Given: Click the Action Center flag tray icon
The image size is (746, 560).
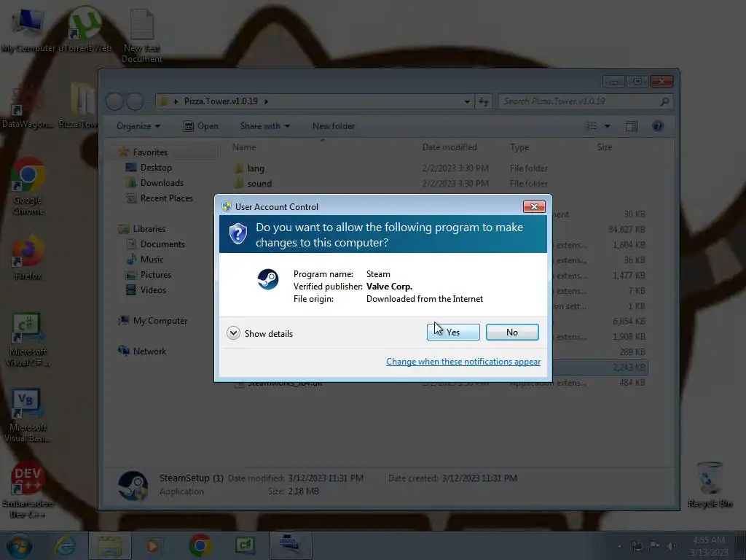Looking at the screenshot, I should (x=655, y=546).
